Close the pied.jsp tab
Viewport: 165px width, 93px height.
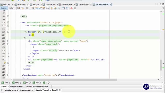click(x=41, y=4)
